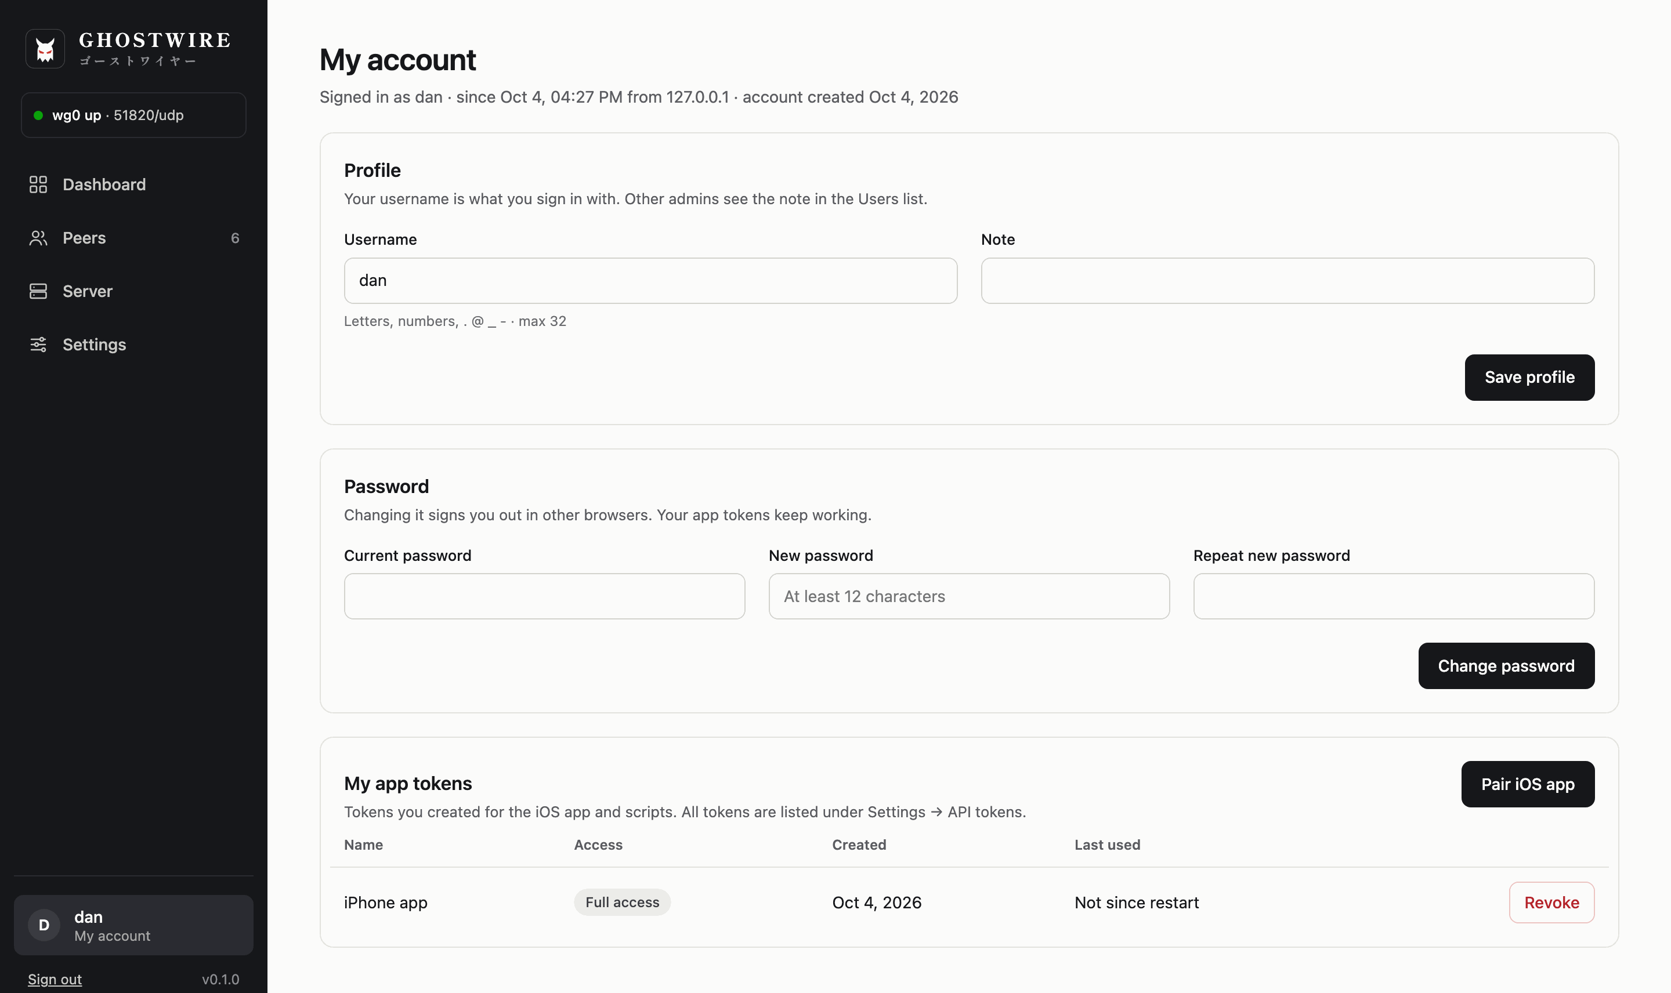The image size is (1671, 993).
Task: Click the Ghostwire cat logo icon
Action: (45, 49)
